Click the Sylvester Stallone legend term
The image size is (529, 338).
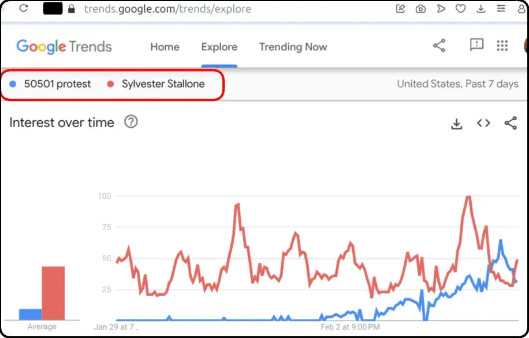point(163,84)
